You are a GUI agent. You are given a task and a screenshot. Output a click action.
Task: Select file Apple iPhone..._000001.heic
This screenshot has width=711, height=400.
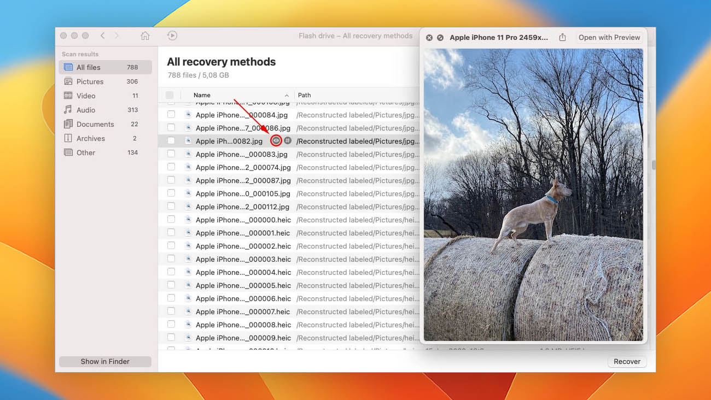tap(243, 233)
